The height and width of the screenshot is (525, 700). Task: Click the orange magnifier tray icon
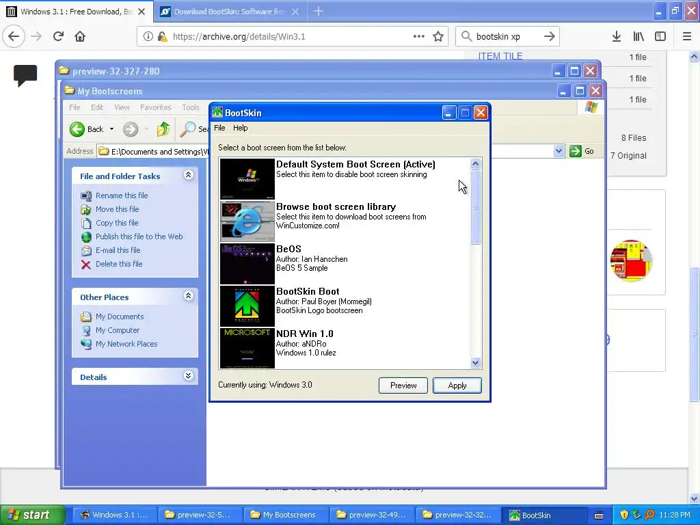[x=650, y=515]
